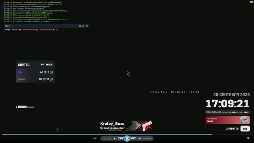Click the timer badge in GHETTO header

click(49, 65)
